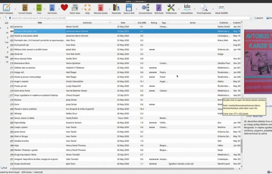Click the '[320 books, 1 selected]' status text

(x=32, y=172)
